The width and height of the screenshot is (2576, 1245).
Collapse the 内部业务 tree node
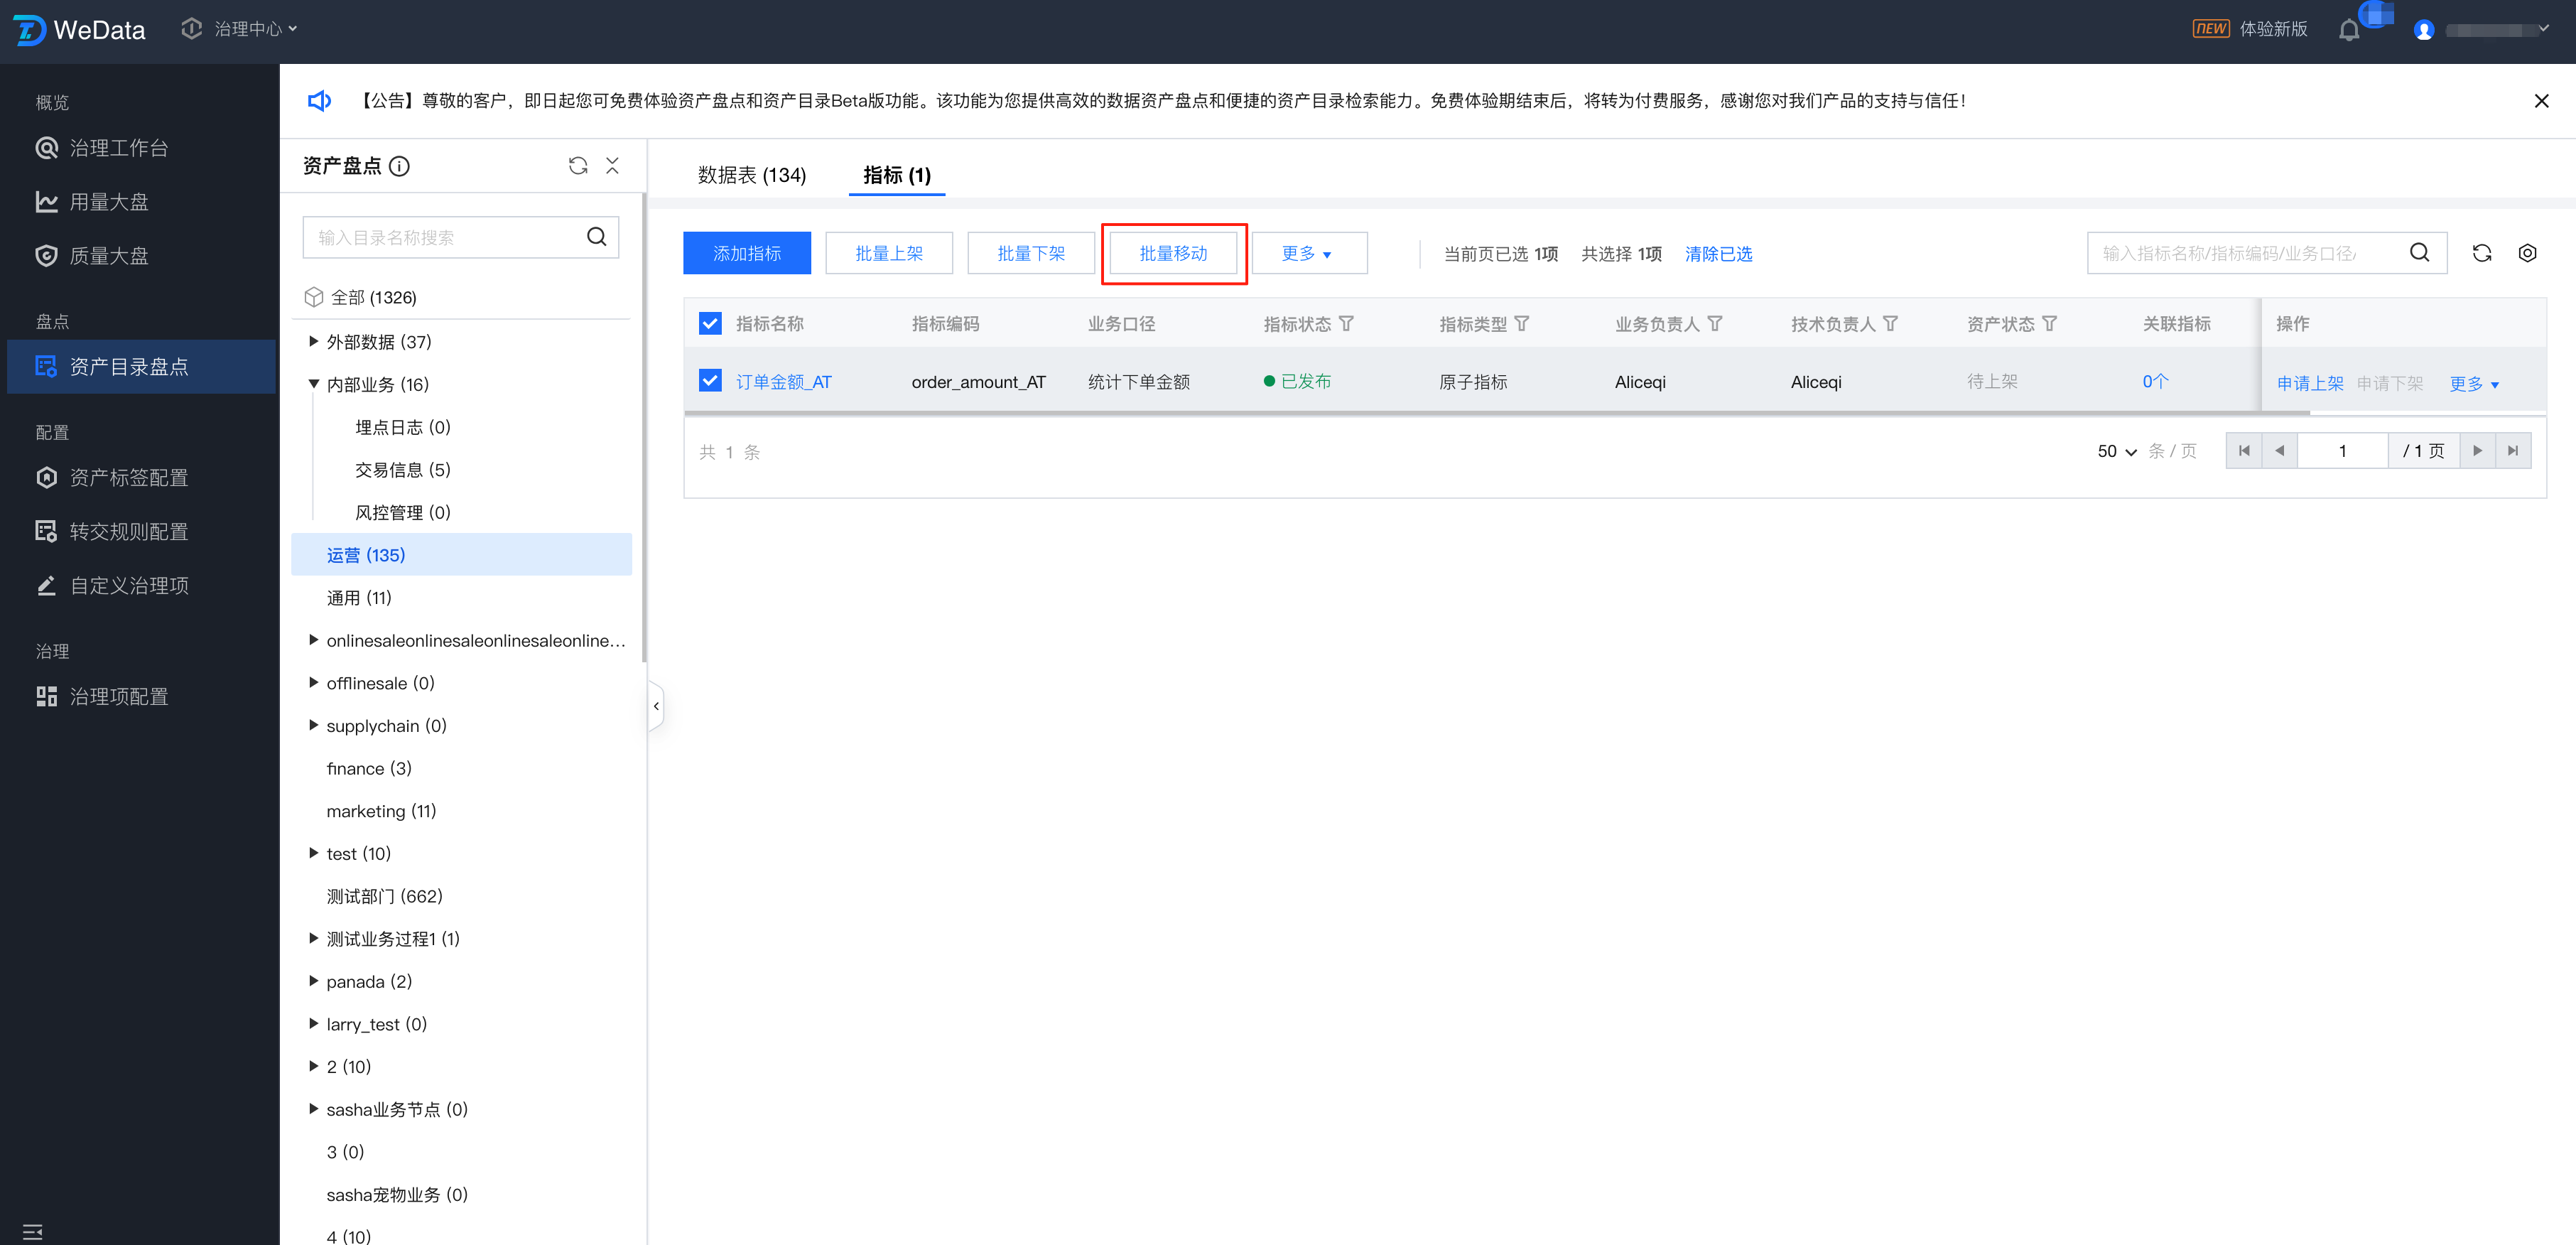tap(313, 384)
